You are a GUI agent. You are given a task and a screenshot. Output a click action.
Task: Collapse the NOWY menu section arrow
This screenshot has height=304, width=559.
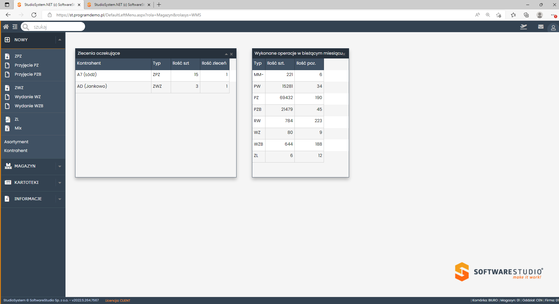coord(60,40)
